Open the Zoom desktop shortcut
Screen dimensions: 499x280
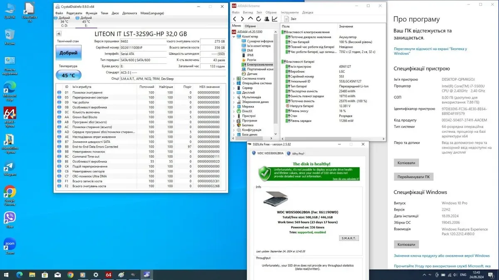click(10, 246)
